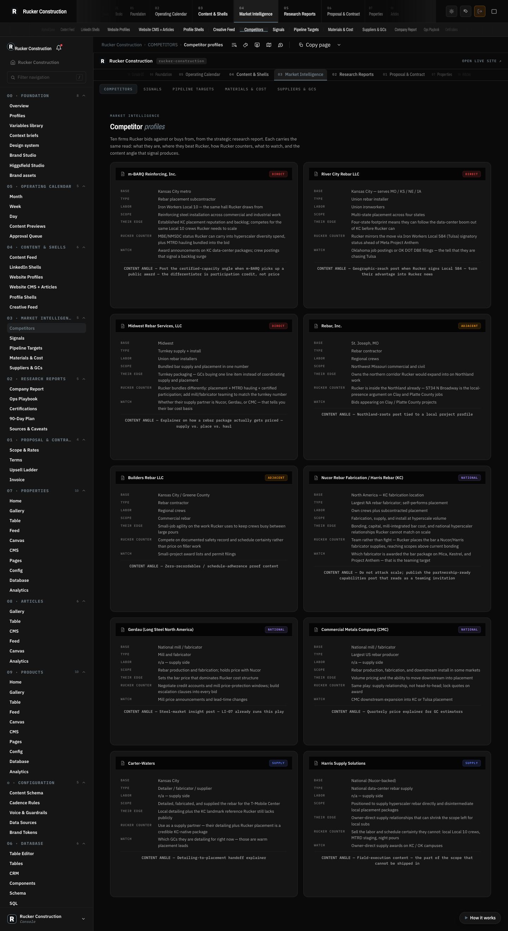Click the orange sign-out icon
Screen dimensions: 508x931
(479, 11)
